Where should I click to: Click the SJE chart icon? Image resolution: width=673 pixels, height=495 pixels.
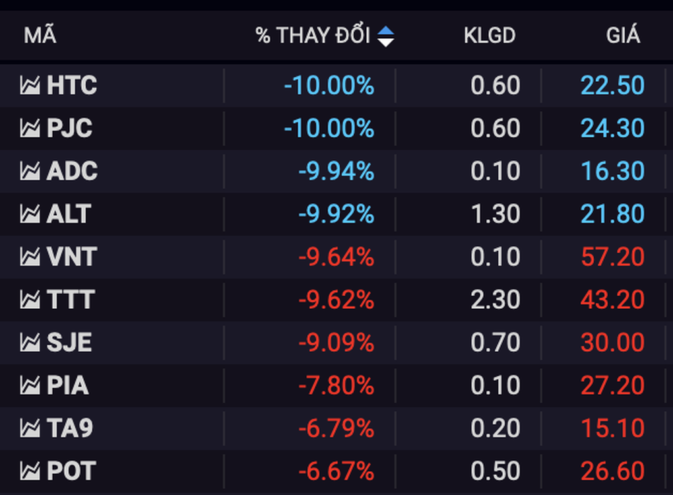pyautogui.click(x=30, y=343)
